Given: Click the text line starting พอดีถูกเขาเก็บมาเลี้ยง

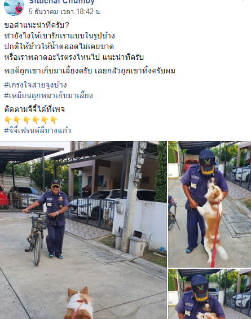Looking at the screenshot, I should tap(90, 71).
